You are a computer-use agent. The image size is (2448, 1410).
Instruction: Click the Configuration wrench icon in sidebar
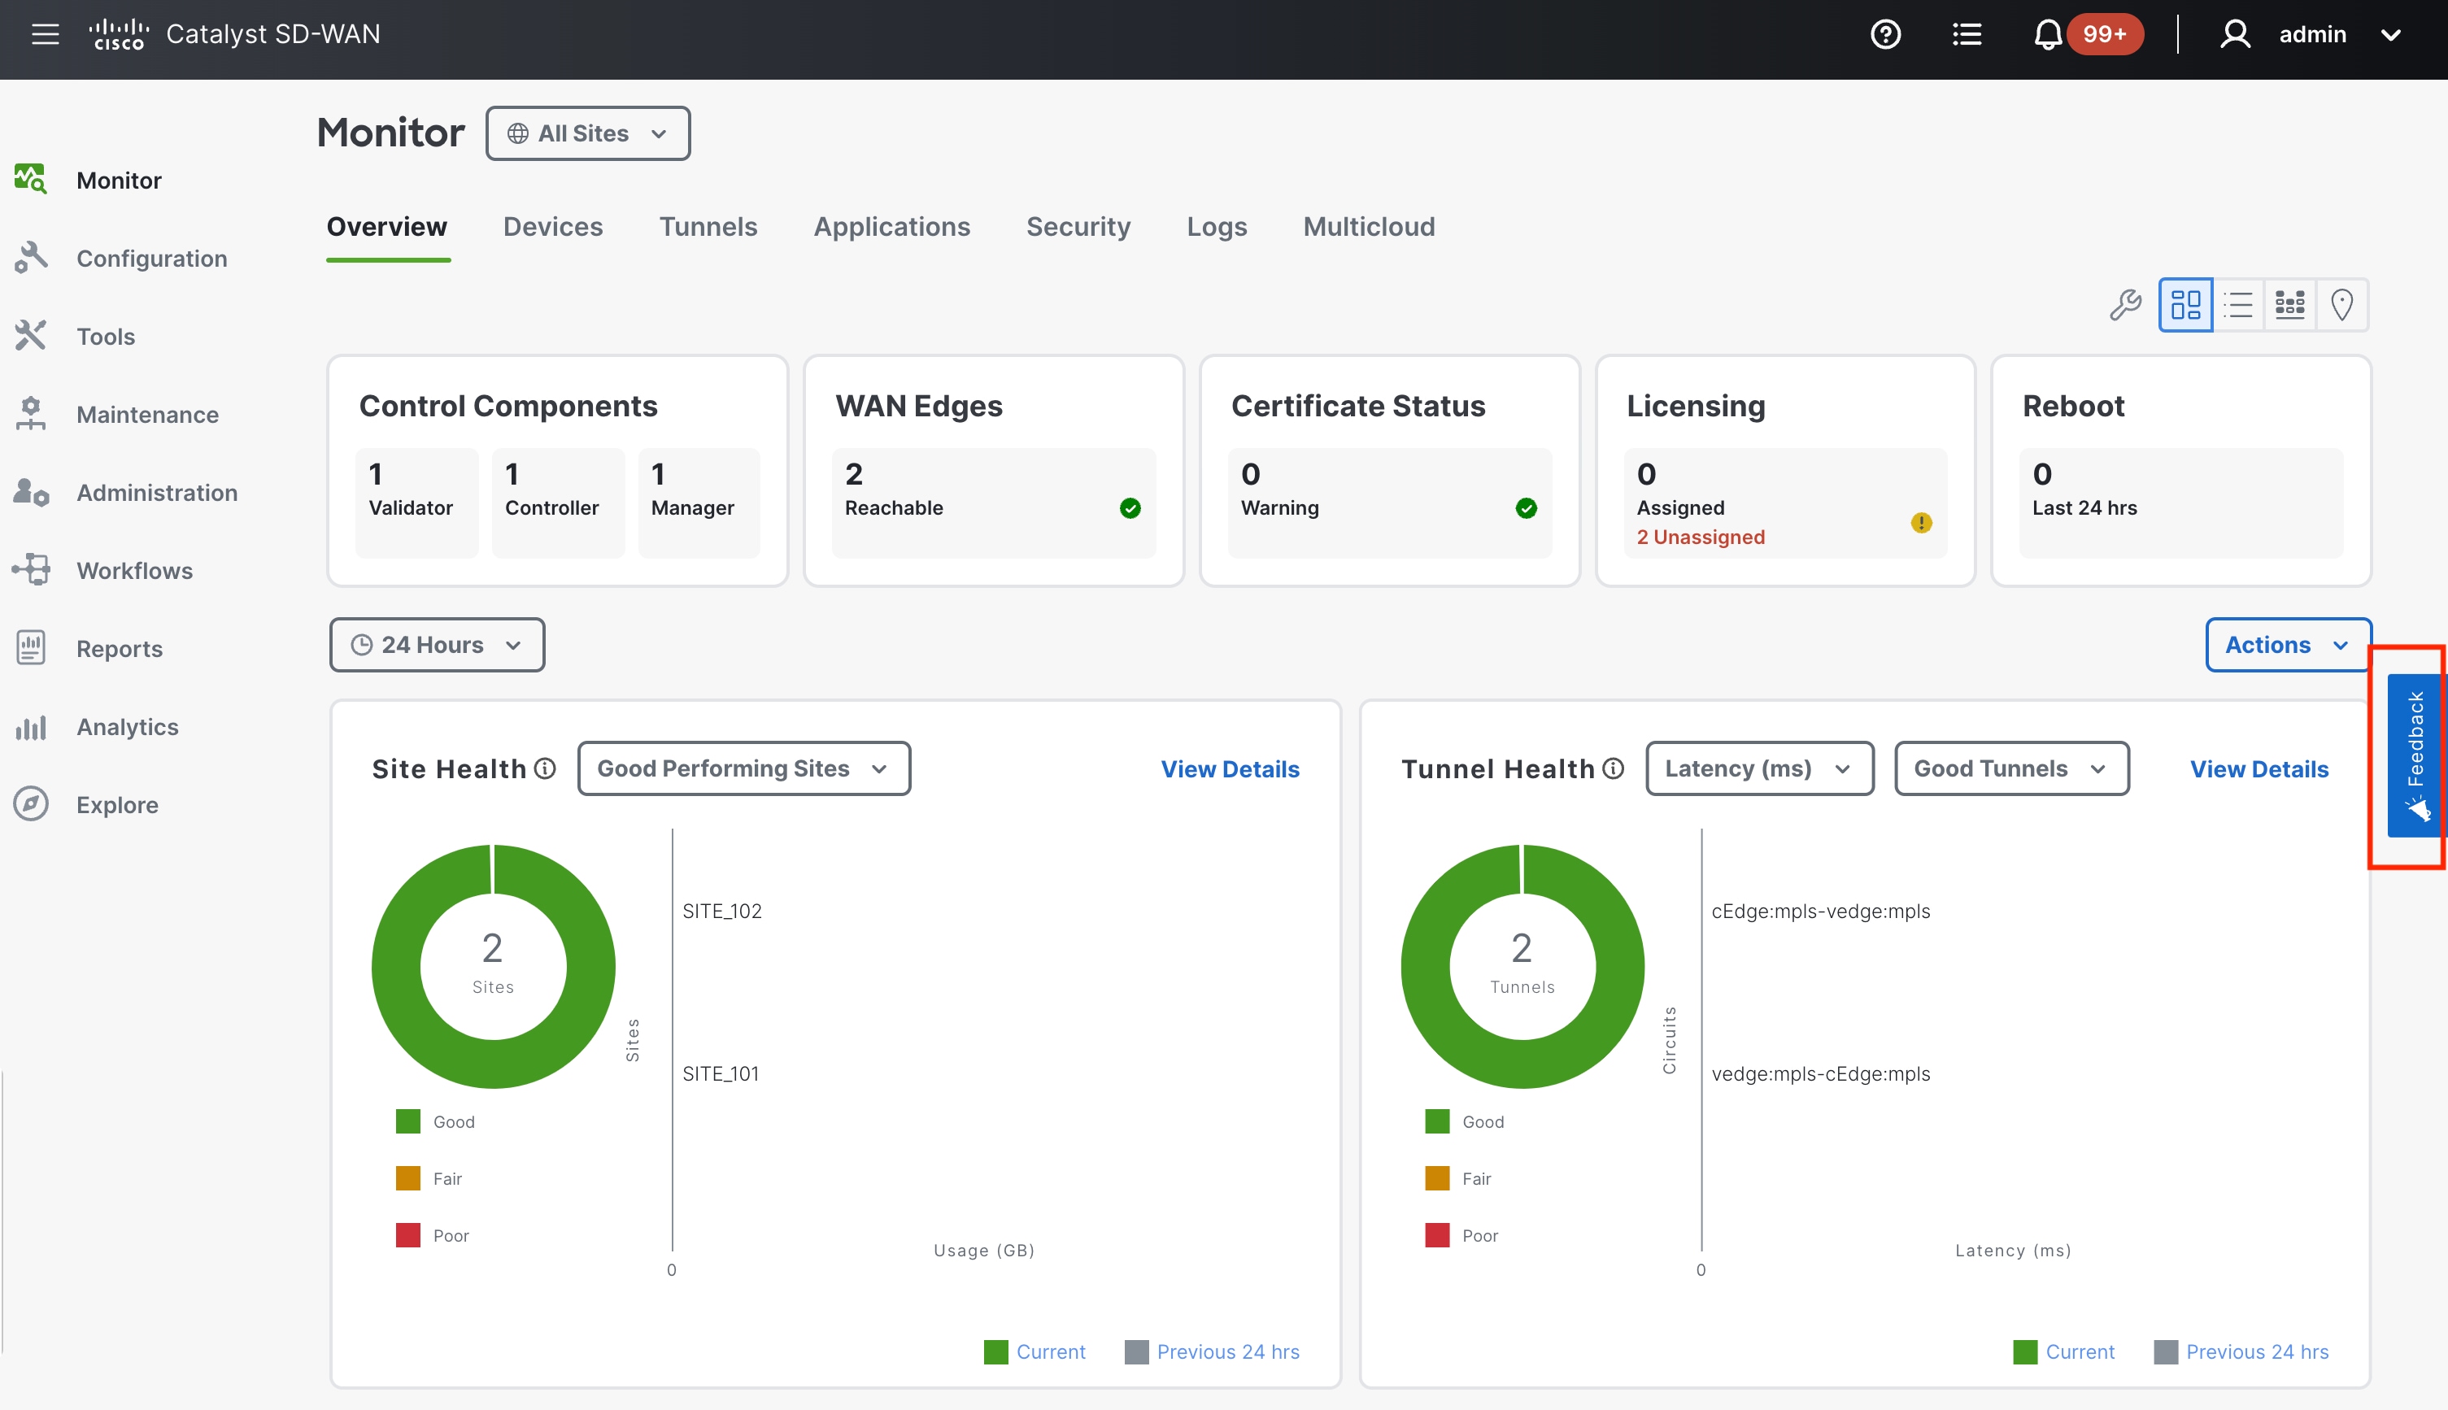point(30,258)
